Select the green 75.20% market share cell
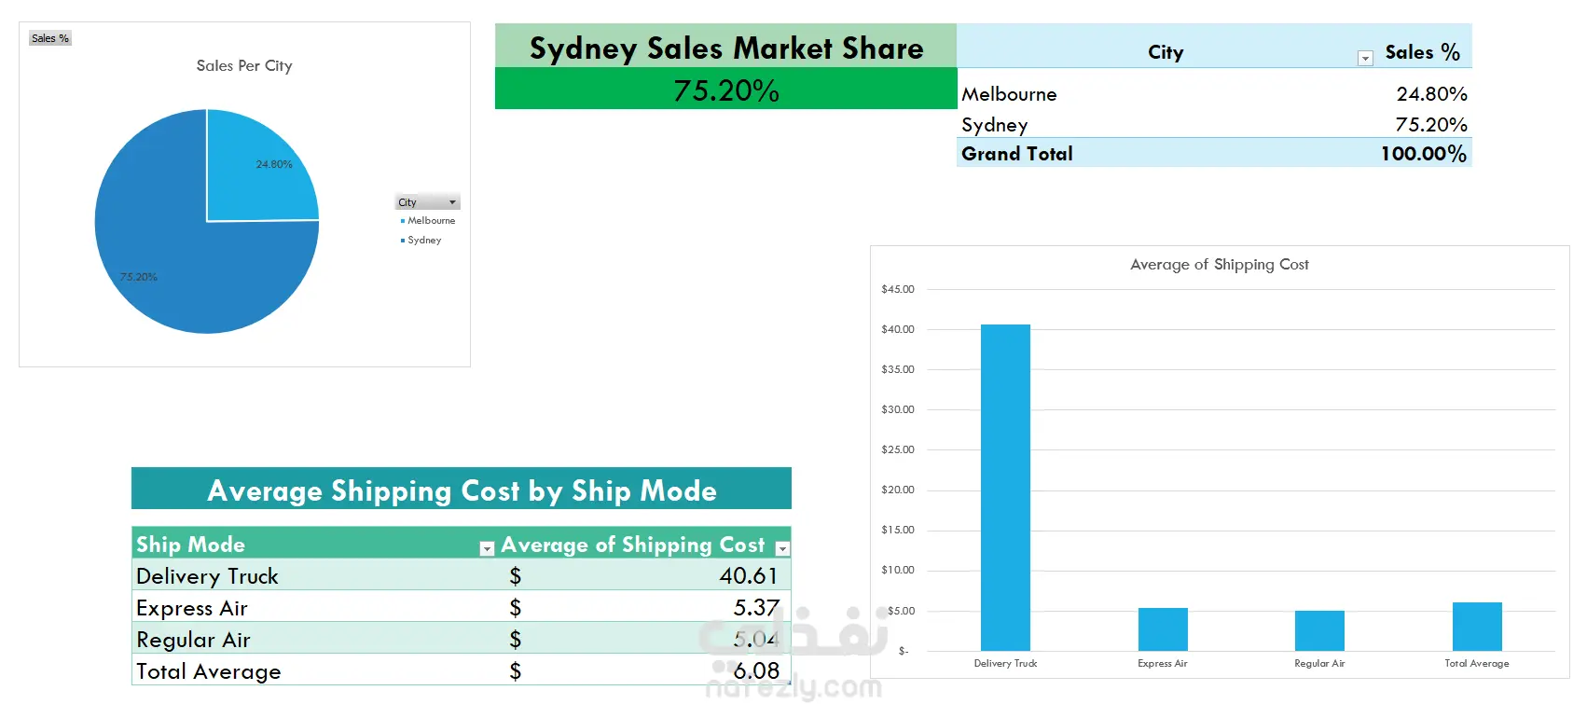The height and width of the screenshot is (704, 1587). pos(725,90)
